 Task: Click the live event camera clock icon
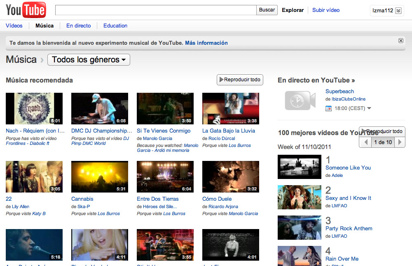tap(300, 101)
